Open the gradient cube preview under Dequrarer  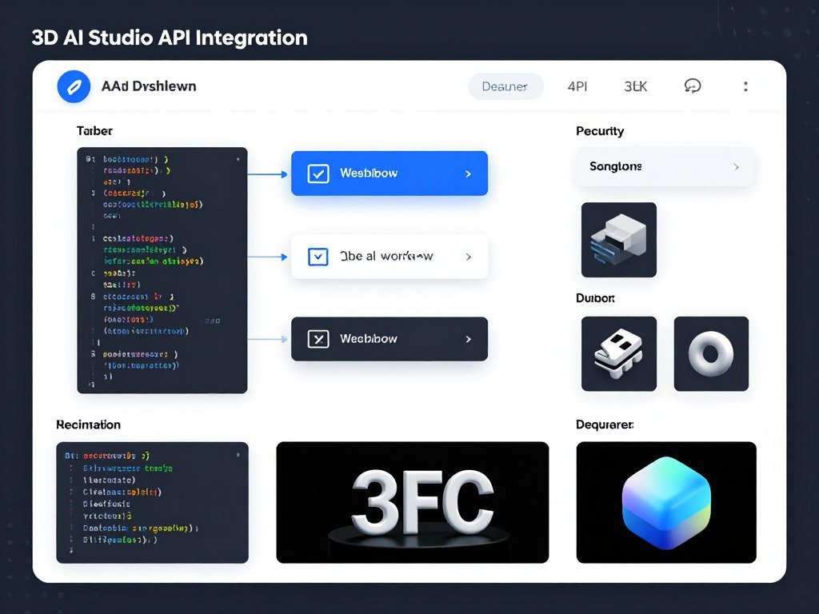(666, 502)
